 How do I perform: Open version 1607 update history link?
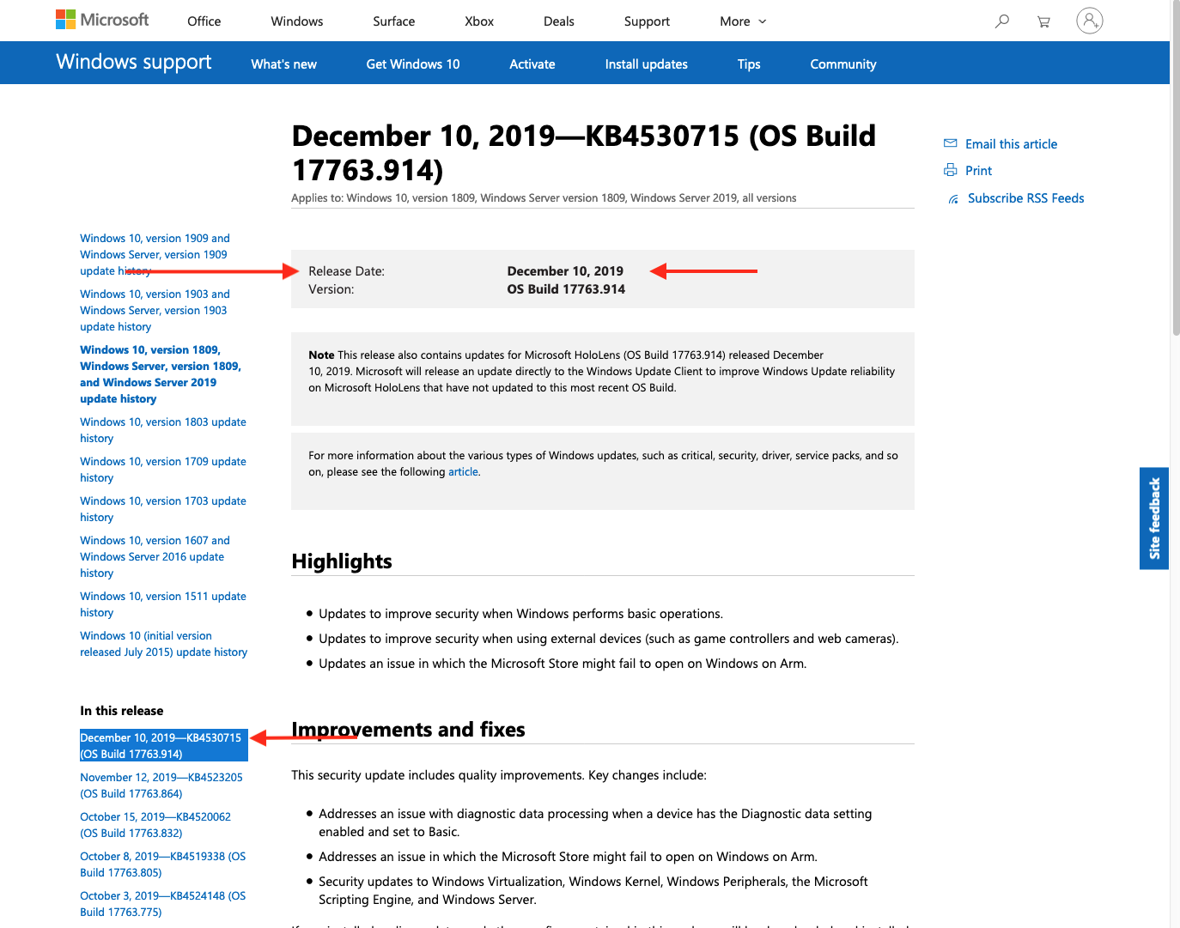[155, 557]
